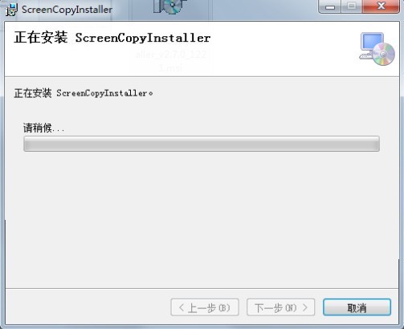Click the greyed-out 下一步(N) next button
404x329 pixels.
pyautogui.click(x=281, y=307)
